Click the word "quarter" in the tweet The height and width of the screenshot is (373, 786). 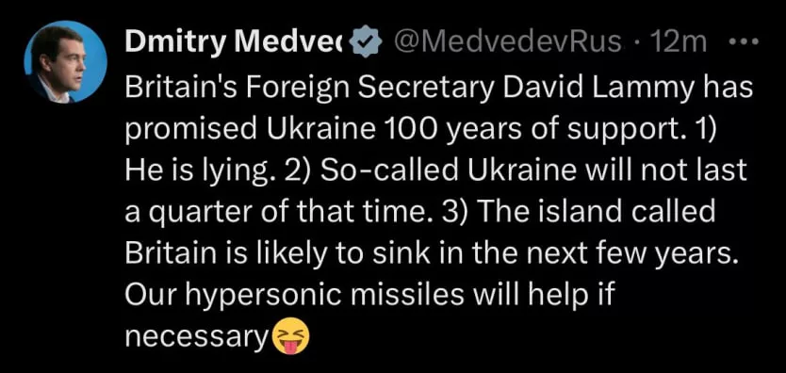(x=189, y=213)
